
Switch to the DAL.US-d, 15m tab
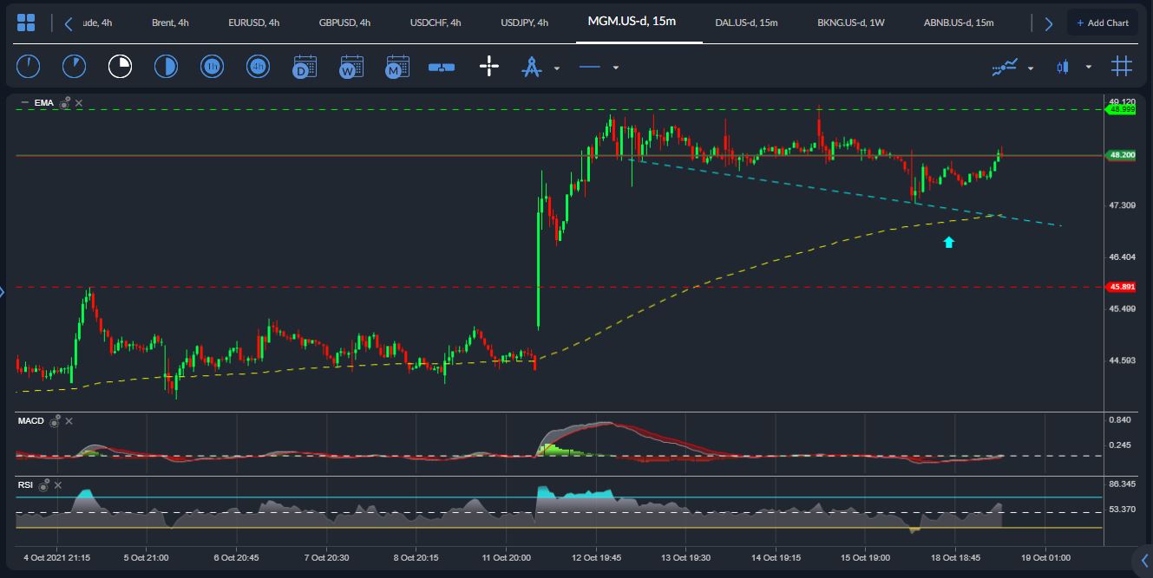tap(746, 23)
